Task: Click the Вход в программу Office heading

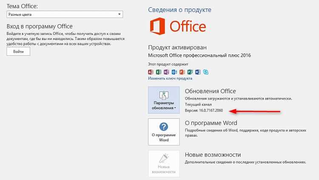Action: pos(40,26)
